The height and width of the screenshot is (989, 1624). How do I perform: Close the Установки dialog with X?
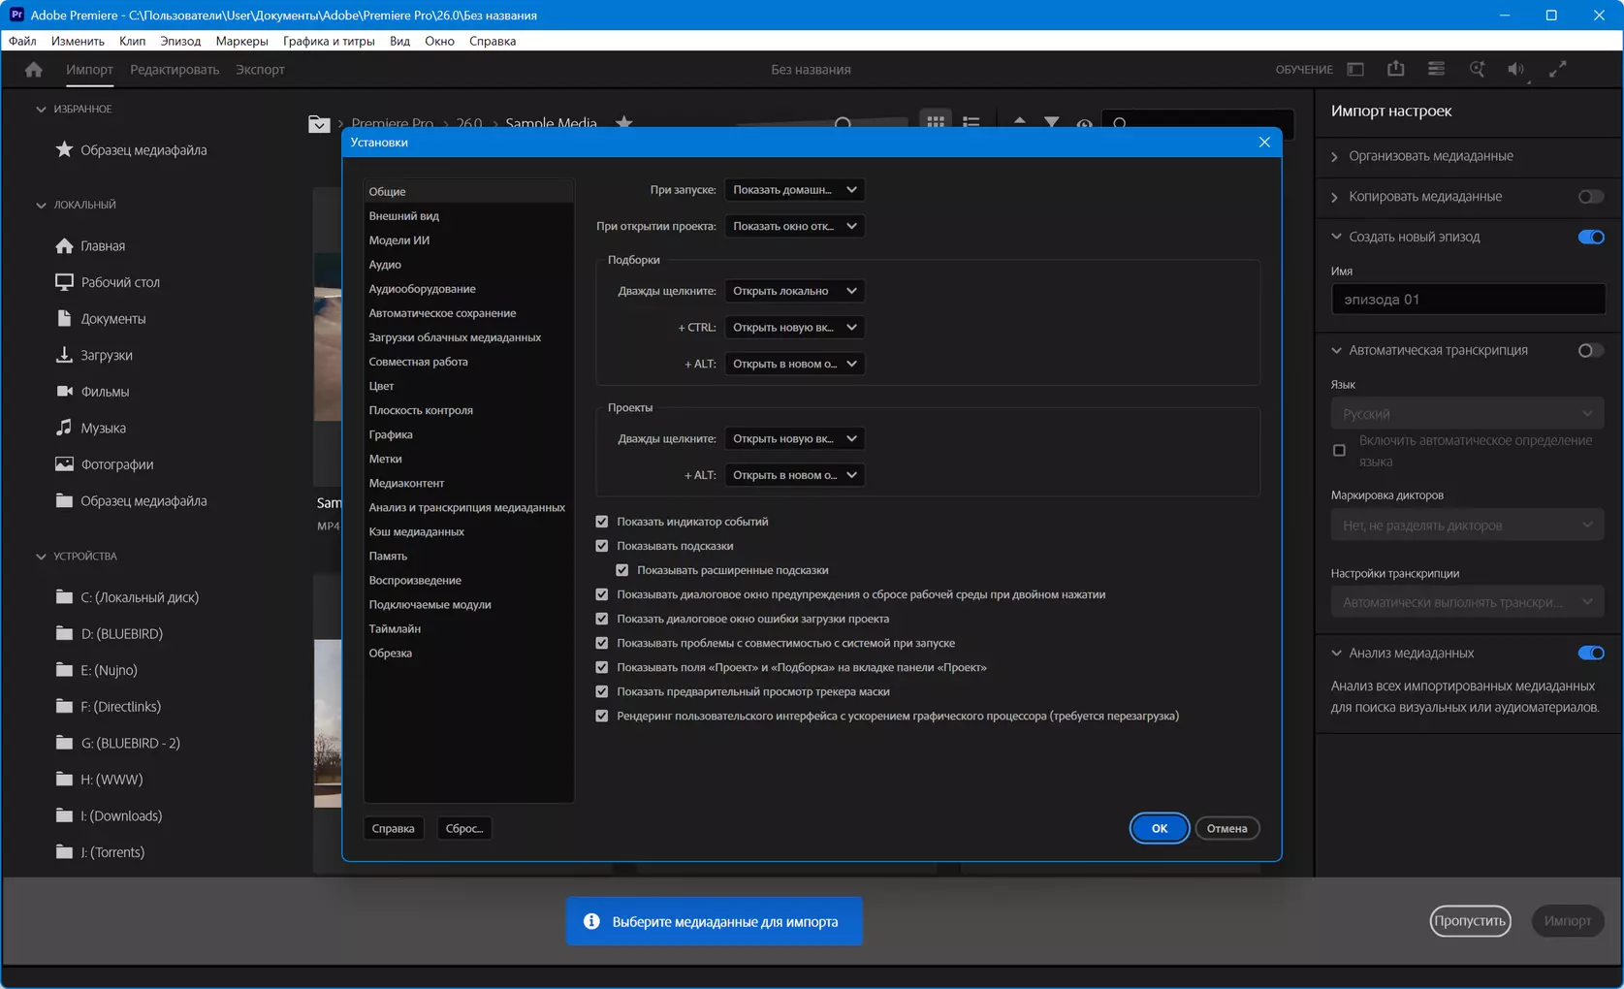click(x=1264, y=142)
